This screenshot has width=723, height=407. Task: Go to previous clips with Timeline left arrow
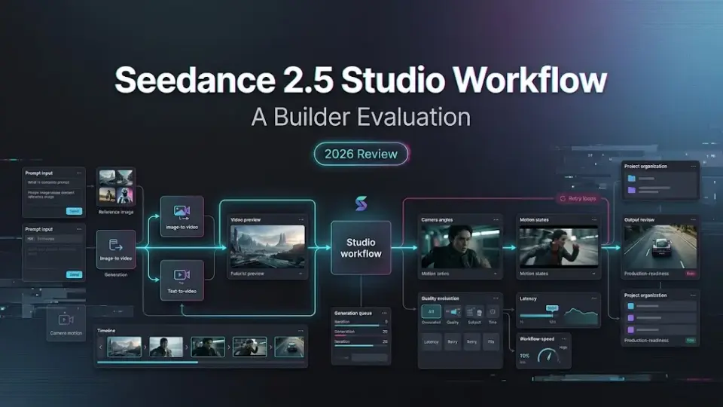point(101,347)
